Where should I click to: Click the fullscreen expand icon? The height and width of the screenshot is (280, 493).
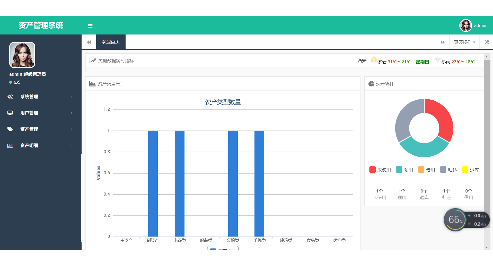click(x=486, y=42)
